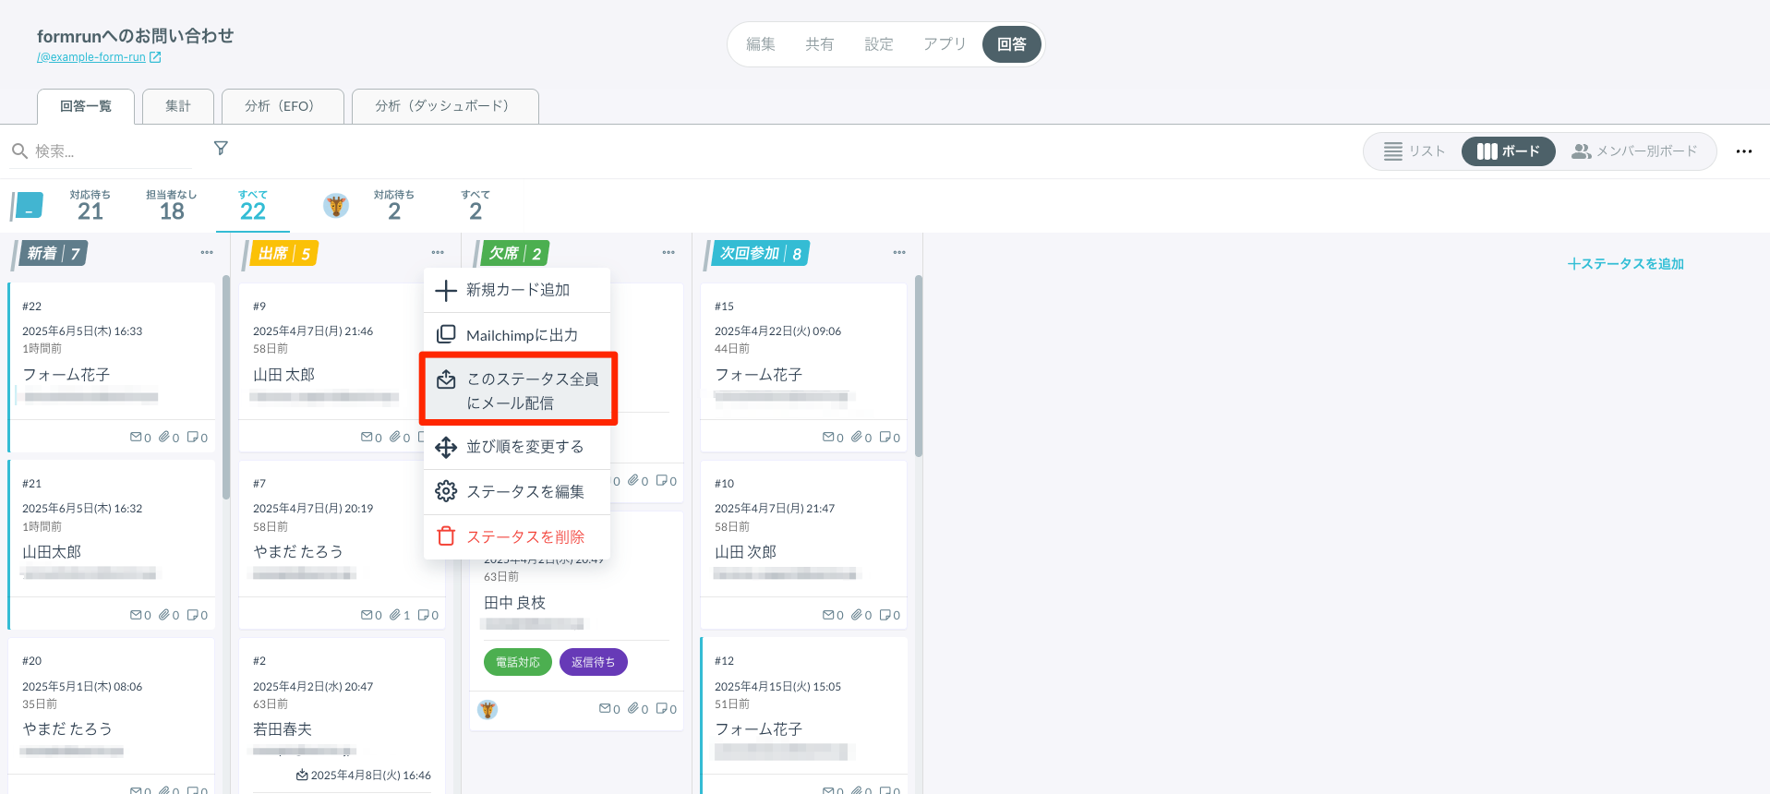Click the 返信待ち purple label
The height and width of the screenshot is (794, 1770).
[594, 662]
